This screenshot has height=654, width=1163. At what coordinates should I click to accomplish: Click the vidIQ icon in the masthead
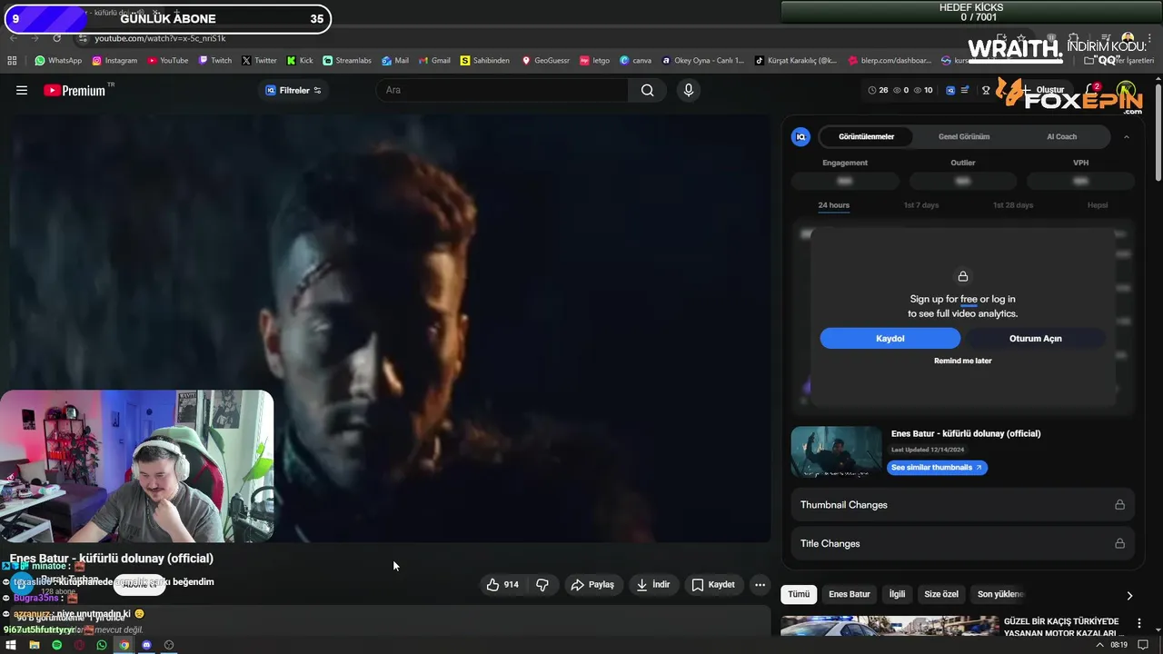(x=950, y=90)
